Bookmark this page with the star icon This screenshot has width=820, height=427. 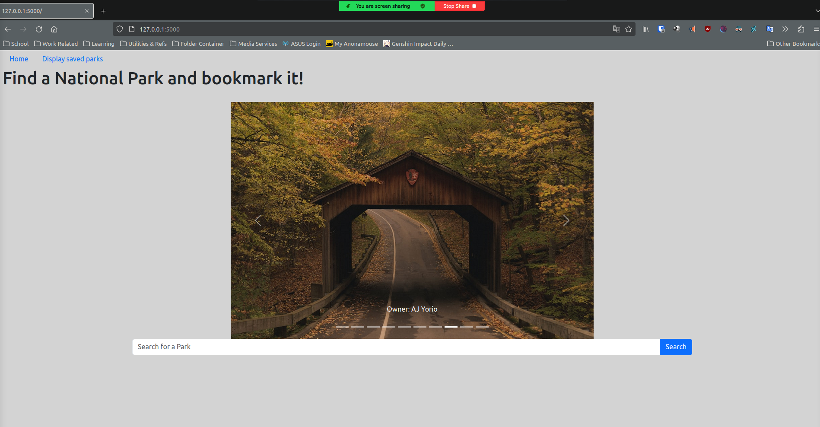pos(629,29)
